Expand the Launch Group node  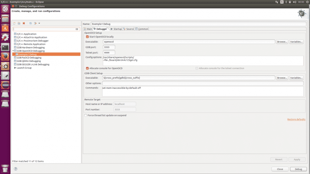15,68
